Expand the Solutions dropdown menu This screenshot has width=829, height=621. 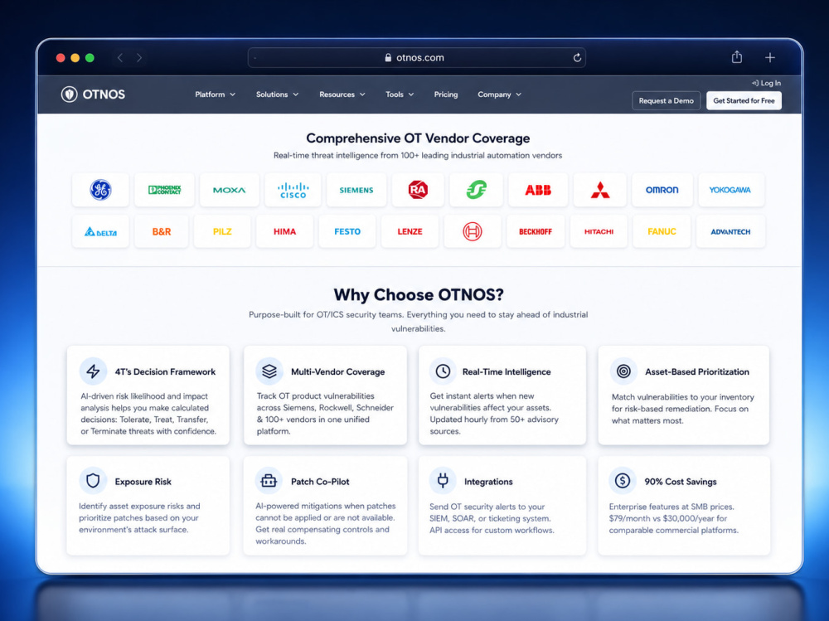click(x=277, y=95)
